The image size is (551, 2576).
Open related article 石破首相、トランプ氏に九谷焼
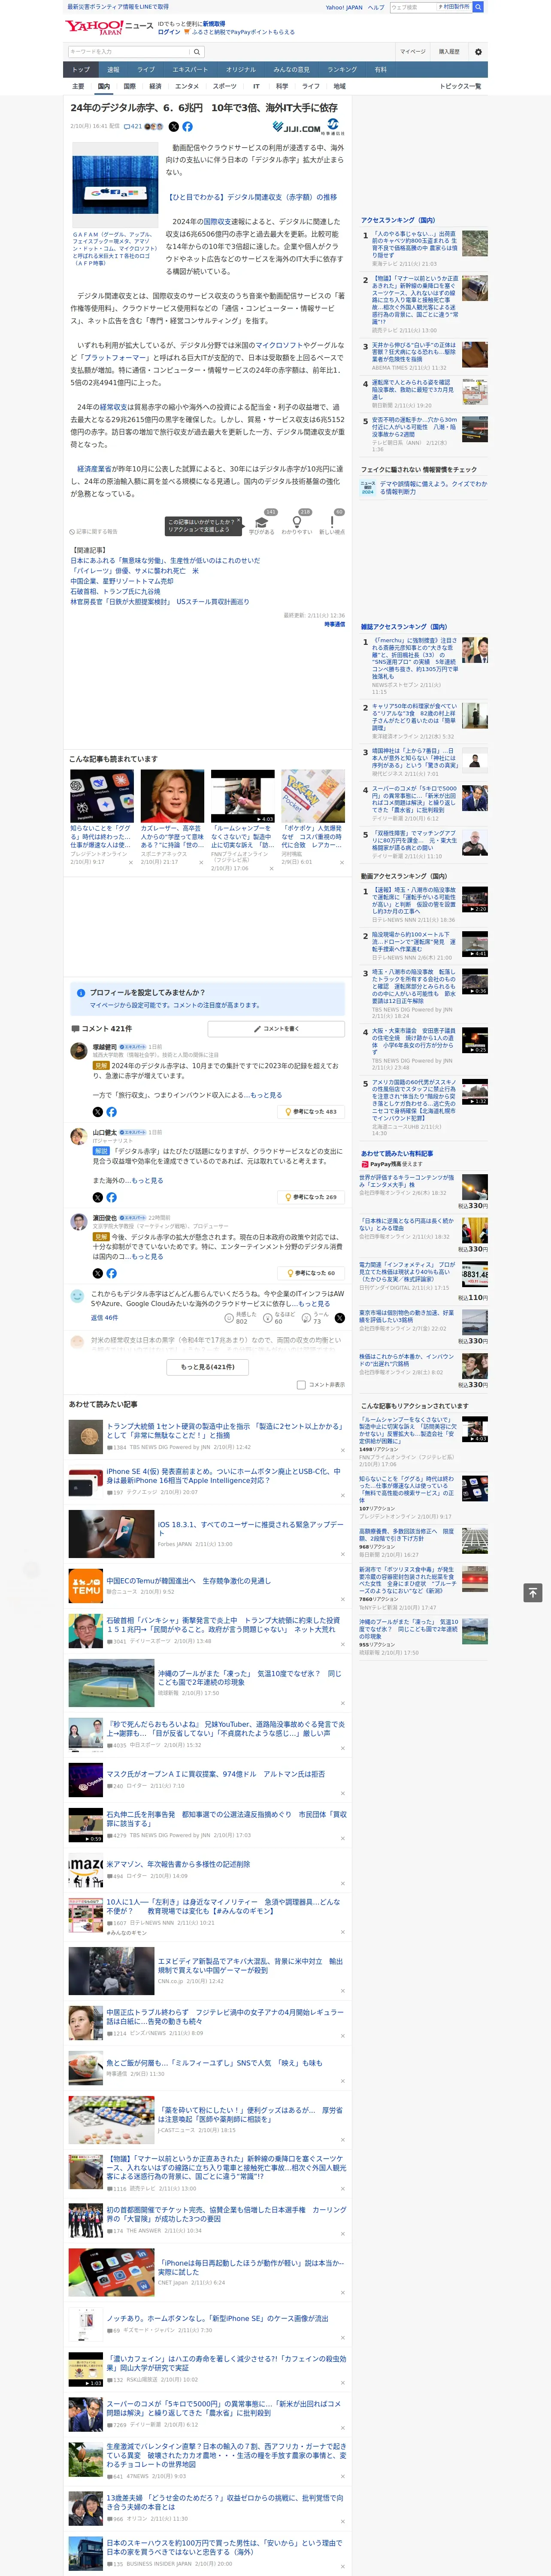point(115,592)
